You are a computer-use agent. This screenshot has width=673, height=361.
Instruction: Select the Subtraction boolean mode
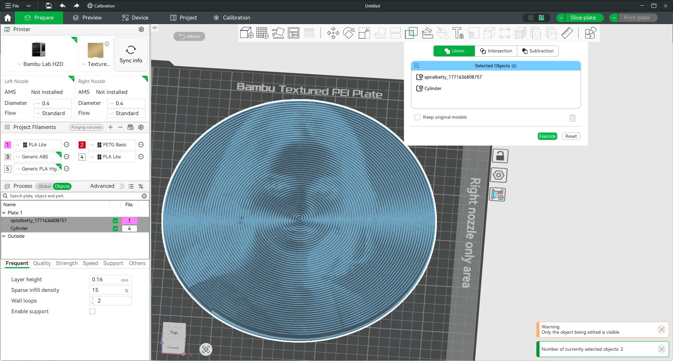coord(537,51)
